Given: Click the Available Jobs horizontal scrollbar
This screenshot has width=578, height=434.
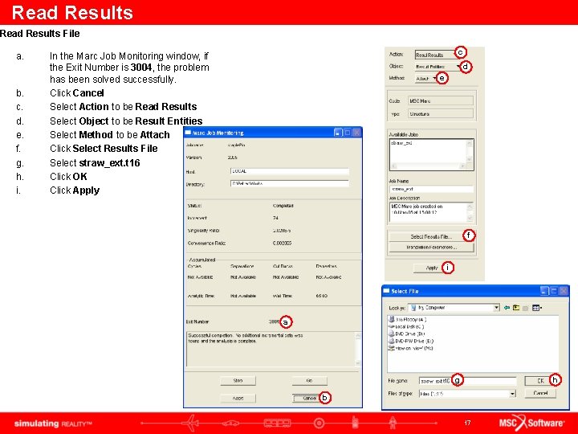Looking at the screenshot, I should pos(429,166).
